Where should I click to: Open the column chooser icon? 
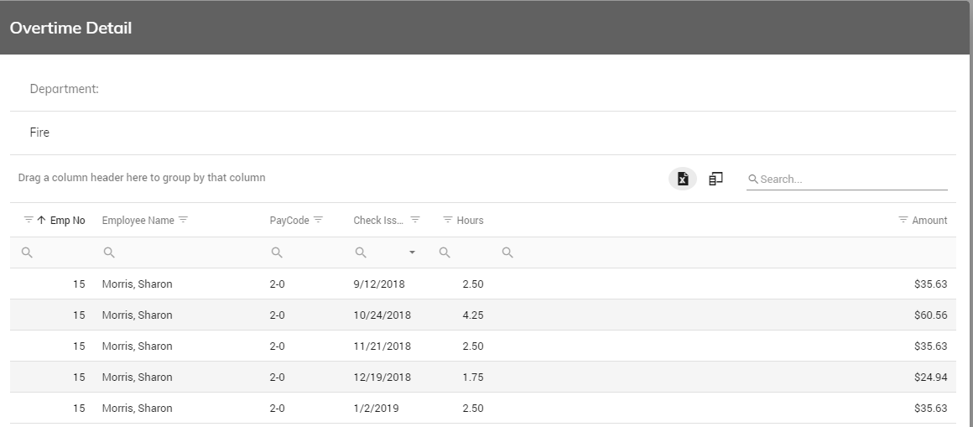pos(715,179)
